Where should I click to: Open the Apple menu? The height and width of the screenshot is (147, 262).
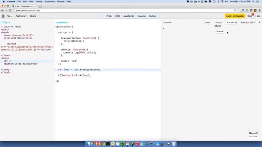[x=4, y=2]
